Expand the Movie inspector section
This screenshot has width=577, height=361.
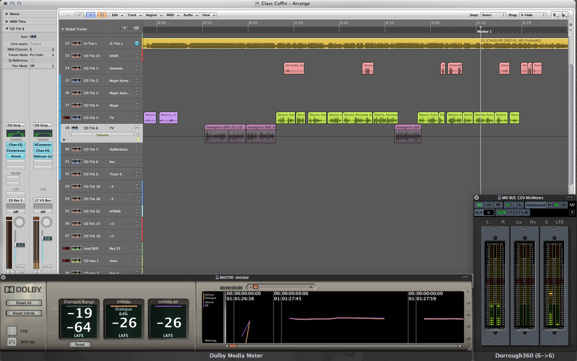[7, 14]
